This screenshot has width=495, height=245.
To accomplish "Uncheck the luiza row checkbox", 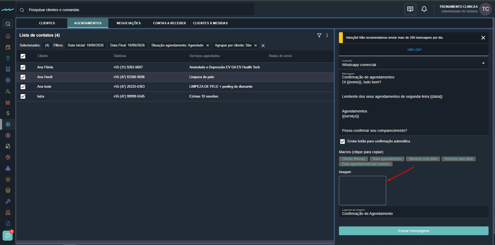I will tap(23, 96).
